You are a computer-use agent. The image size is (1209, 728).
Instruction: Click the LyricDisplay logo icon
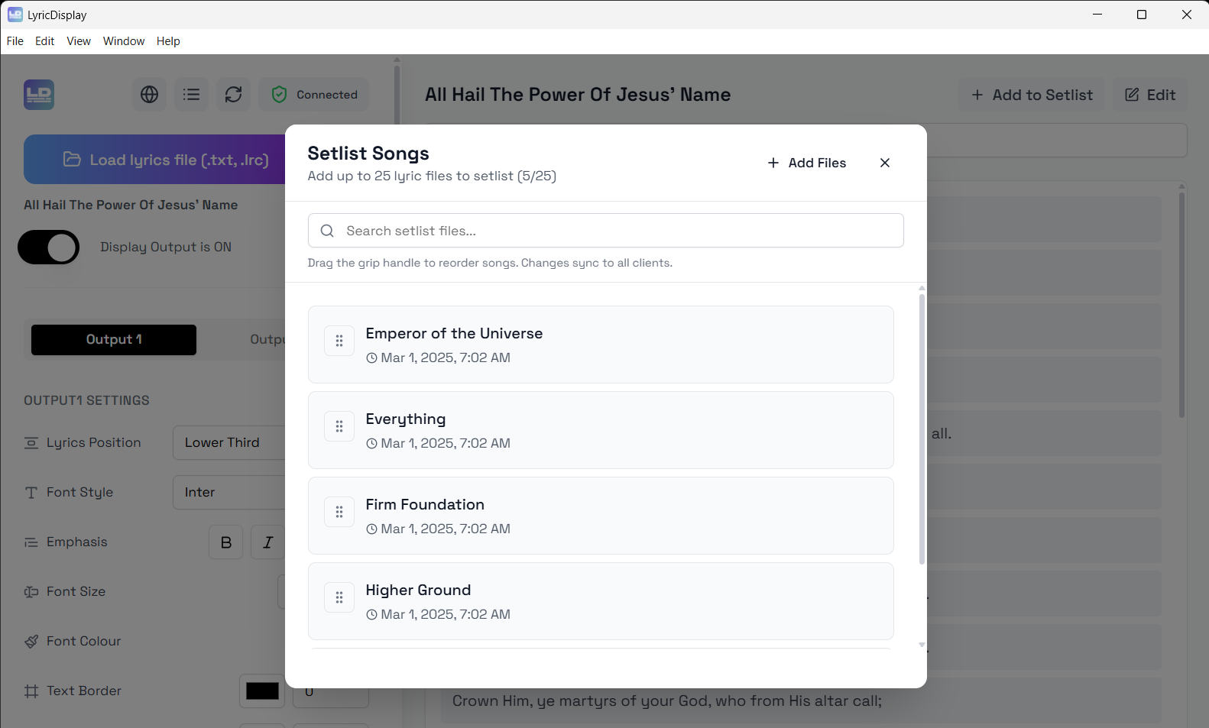(x=39, y=95)
